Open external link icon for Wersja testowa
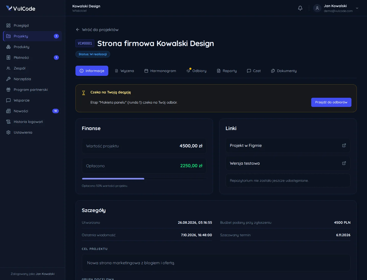 tap(344, 163)
